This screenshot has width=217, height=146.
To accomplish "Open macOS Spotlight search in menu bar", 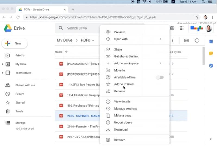I will (x=203, y=2).
